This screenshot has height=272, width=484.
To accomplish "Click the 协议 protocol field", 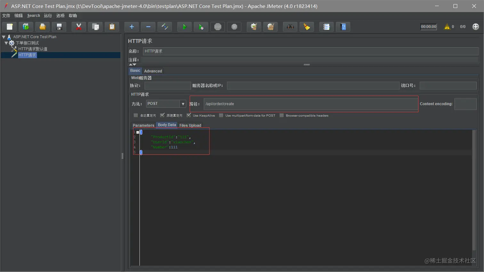I will pyautogui.click(x=168, y=86).
